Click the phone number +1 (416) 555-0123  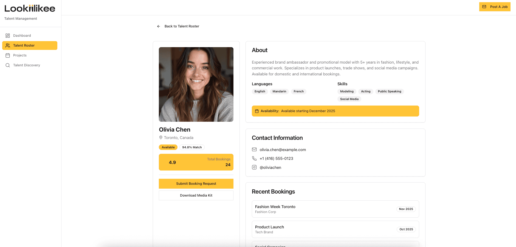277,158
